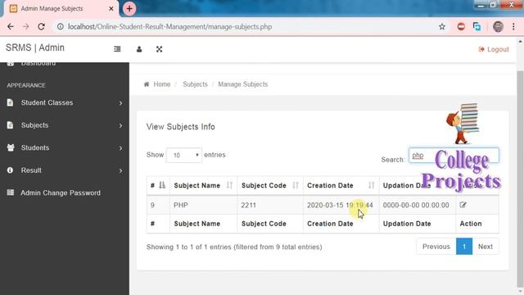This screenshot has width=524, height=295.
Task: Click Subjects breadcrumb link
Action: (x=195, y=84)
